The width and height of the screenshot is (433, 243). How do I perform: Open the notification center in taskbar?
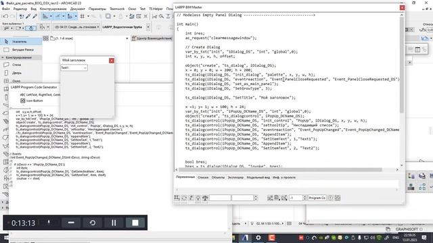[x=424, y=238]
